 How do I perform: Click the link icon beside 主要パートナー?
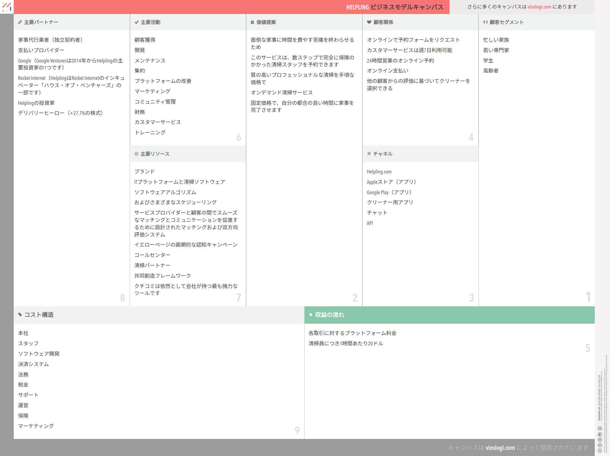coord(20,22)
